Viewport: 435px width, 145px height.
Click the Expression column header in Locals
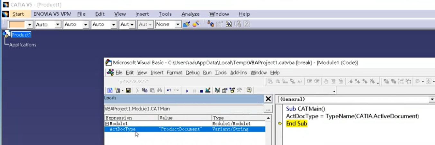131,118
